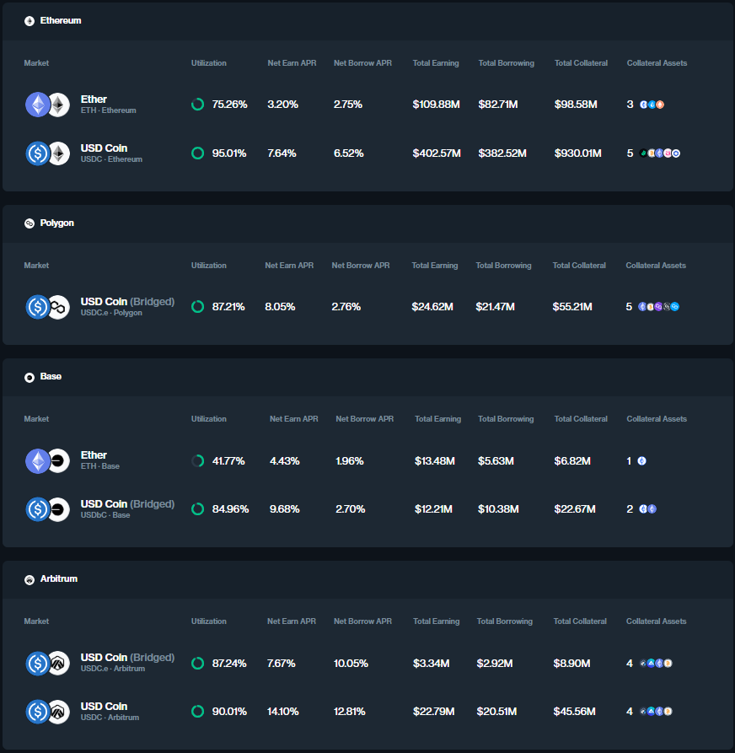Open the Ether ETH · Base market
The height and width of the screenshot is (753, 735).
pyautogui.click(x=367, y=461)
